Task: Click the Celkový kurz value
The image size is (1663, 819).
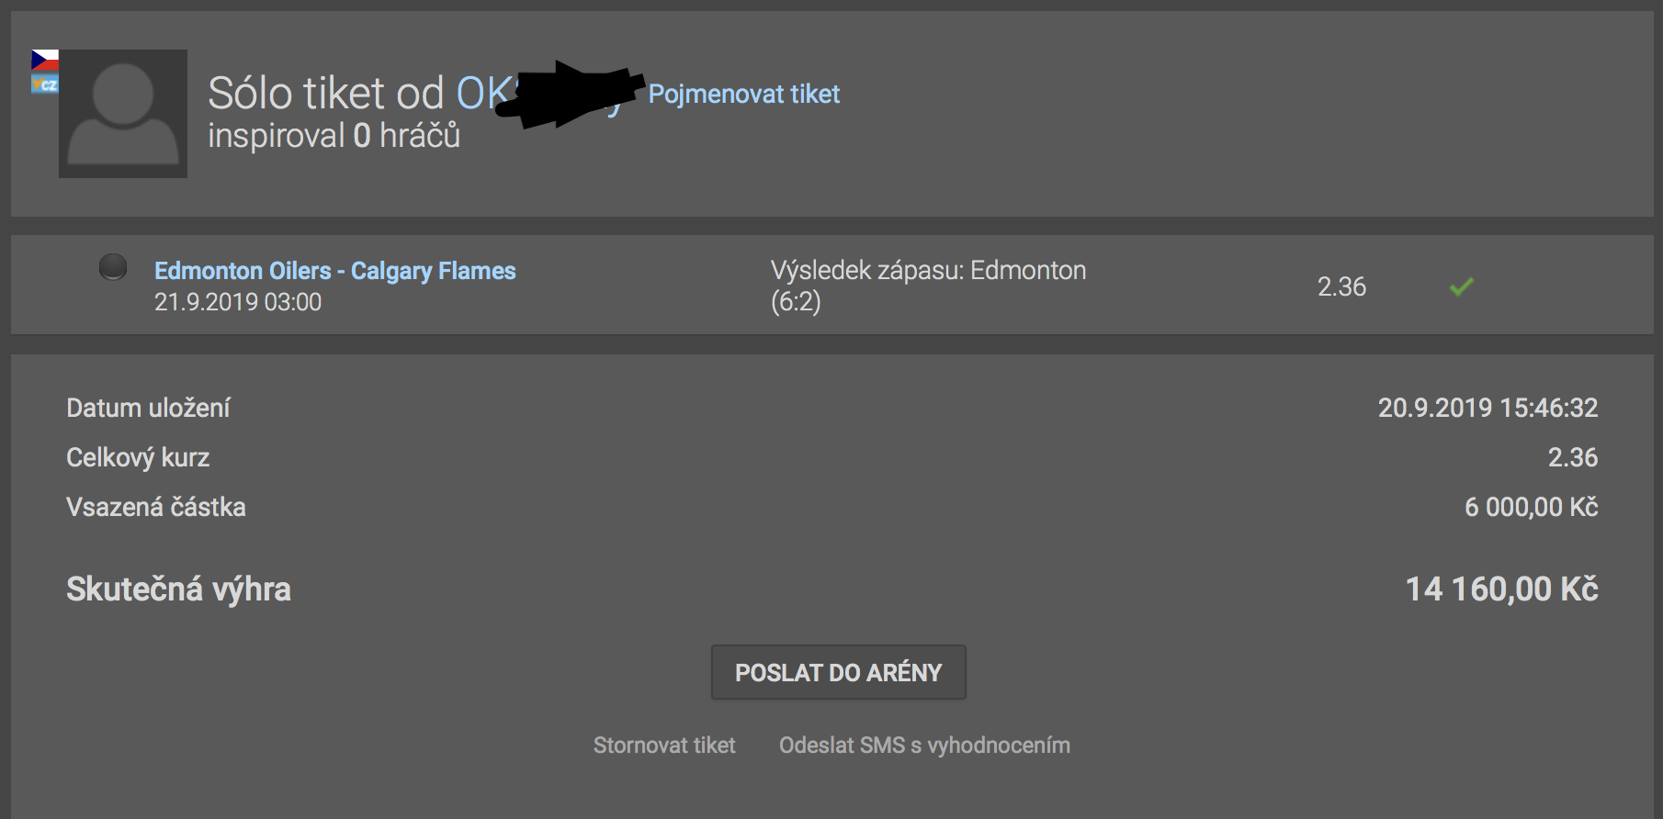Action: point(1573,457)
